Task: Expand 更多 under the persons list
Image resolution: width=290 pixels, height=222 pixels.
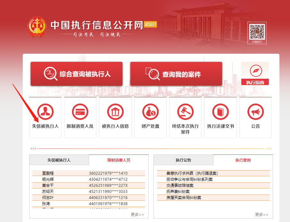Action: [137, 214]
